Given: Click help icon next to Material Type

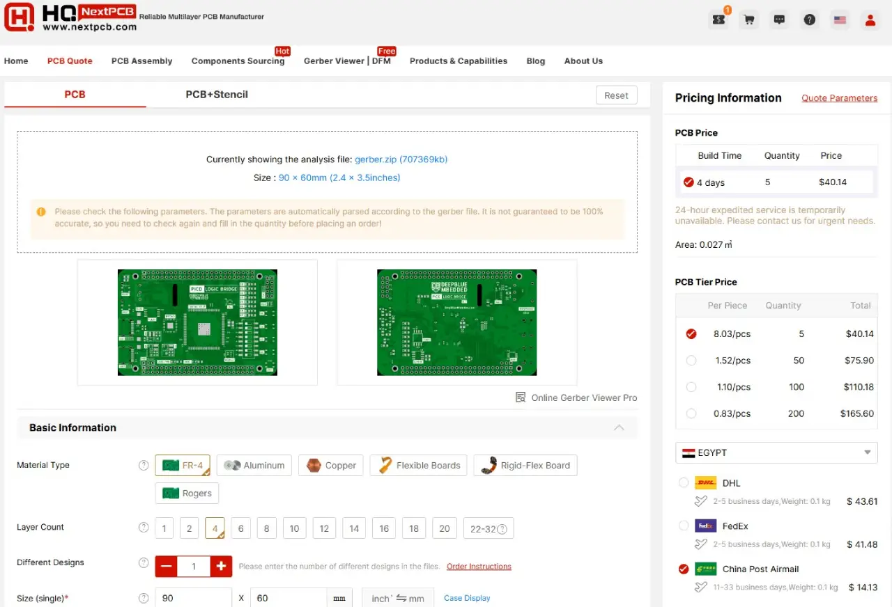Looking at the screenshot, I should tap(144, 465).
